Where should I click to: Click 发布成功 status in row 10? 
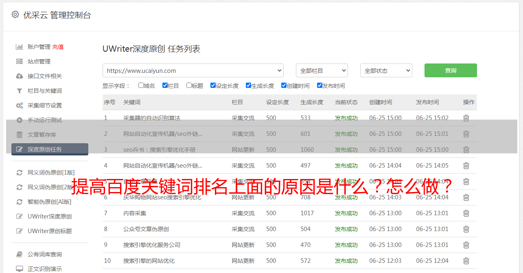346,261
